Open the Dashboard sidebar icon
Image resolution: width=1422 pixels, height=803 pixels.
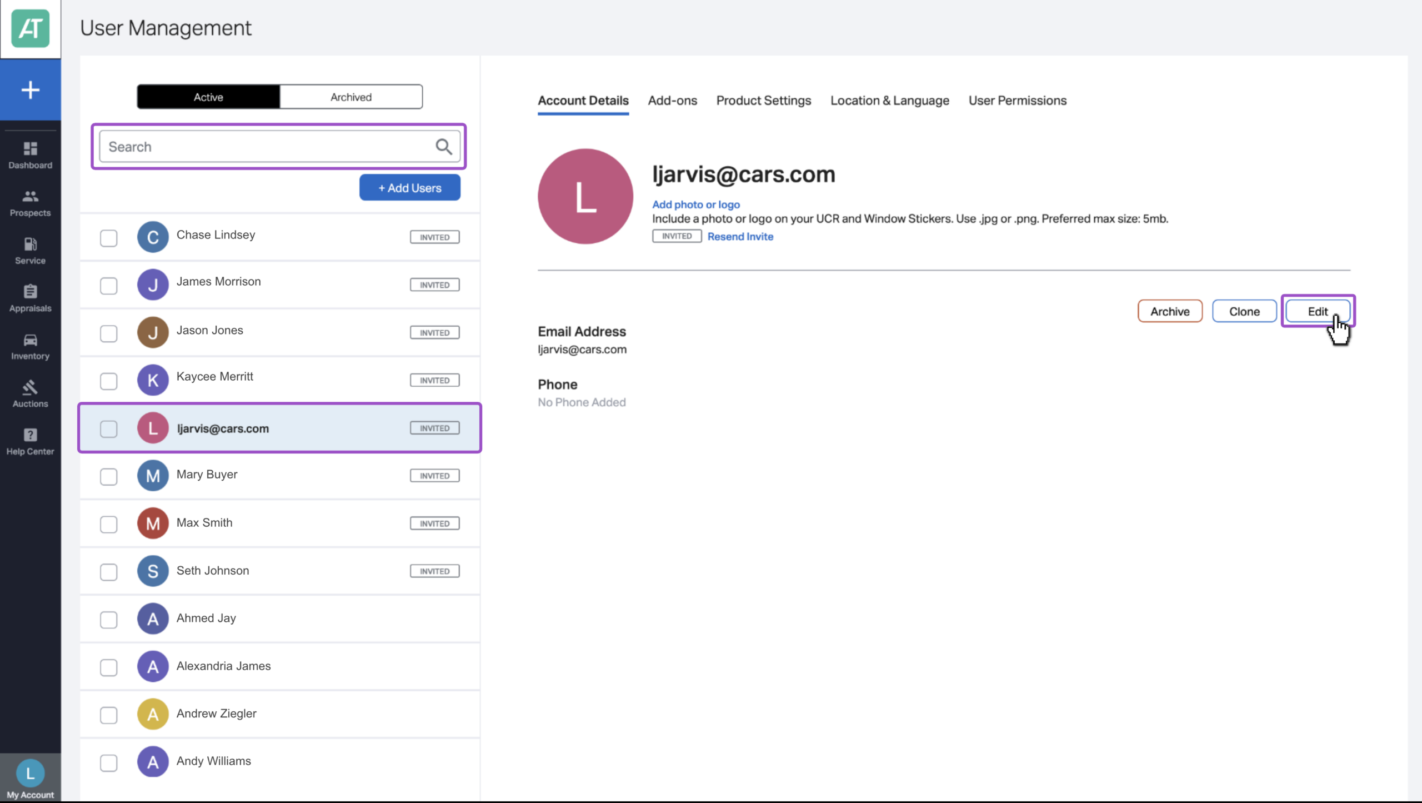(30, 148)
